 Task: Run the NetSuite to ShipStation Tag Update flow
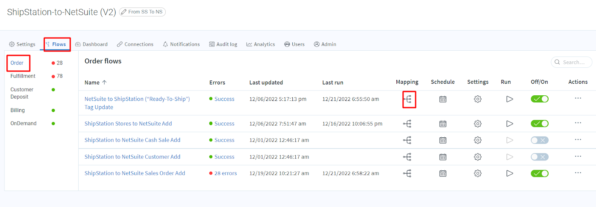coord(510,99)
